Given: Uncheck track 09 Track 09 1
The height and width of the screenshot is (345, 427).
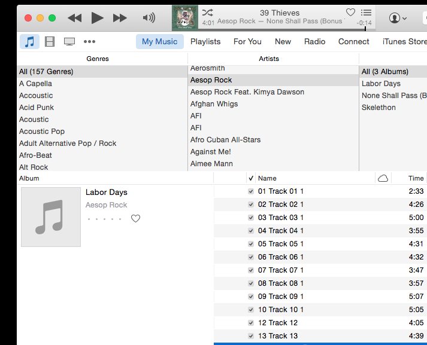Looking at the screenshot, I should coord(251,297).
